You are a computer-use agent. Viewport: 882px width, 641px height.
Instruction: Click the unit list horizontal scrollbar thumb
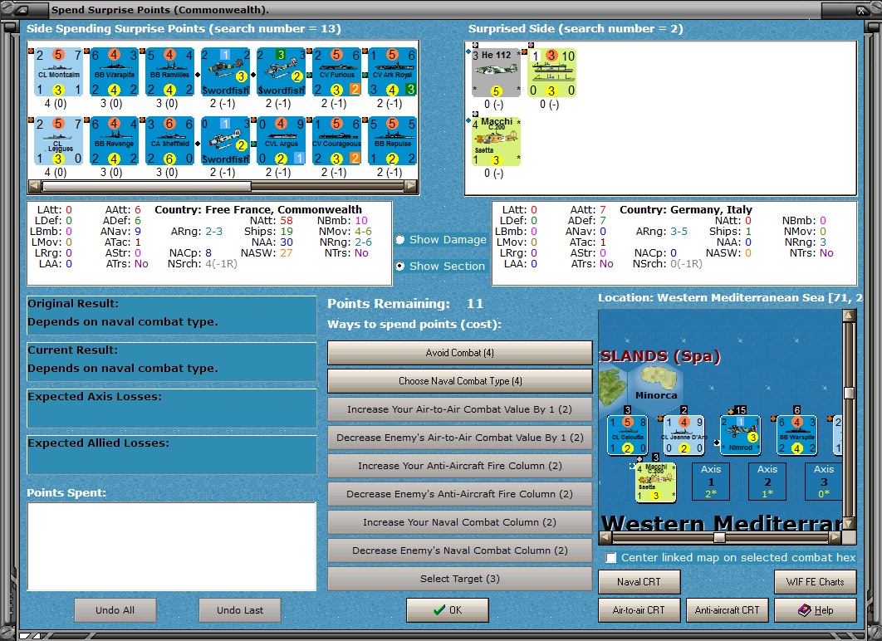coord(146,185)
